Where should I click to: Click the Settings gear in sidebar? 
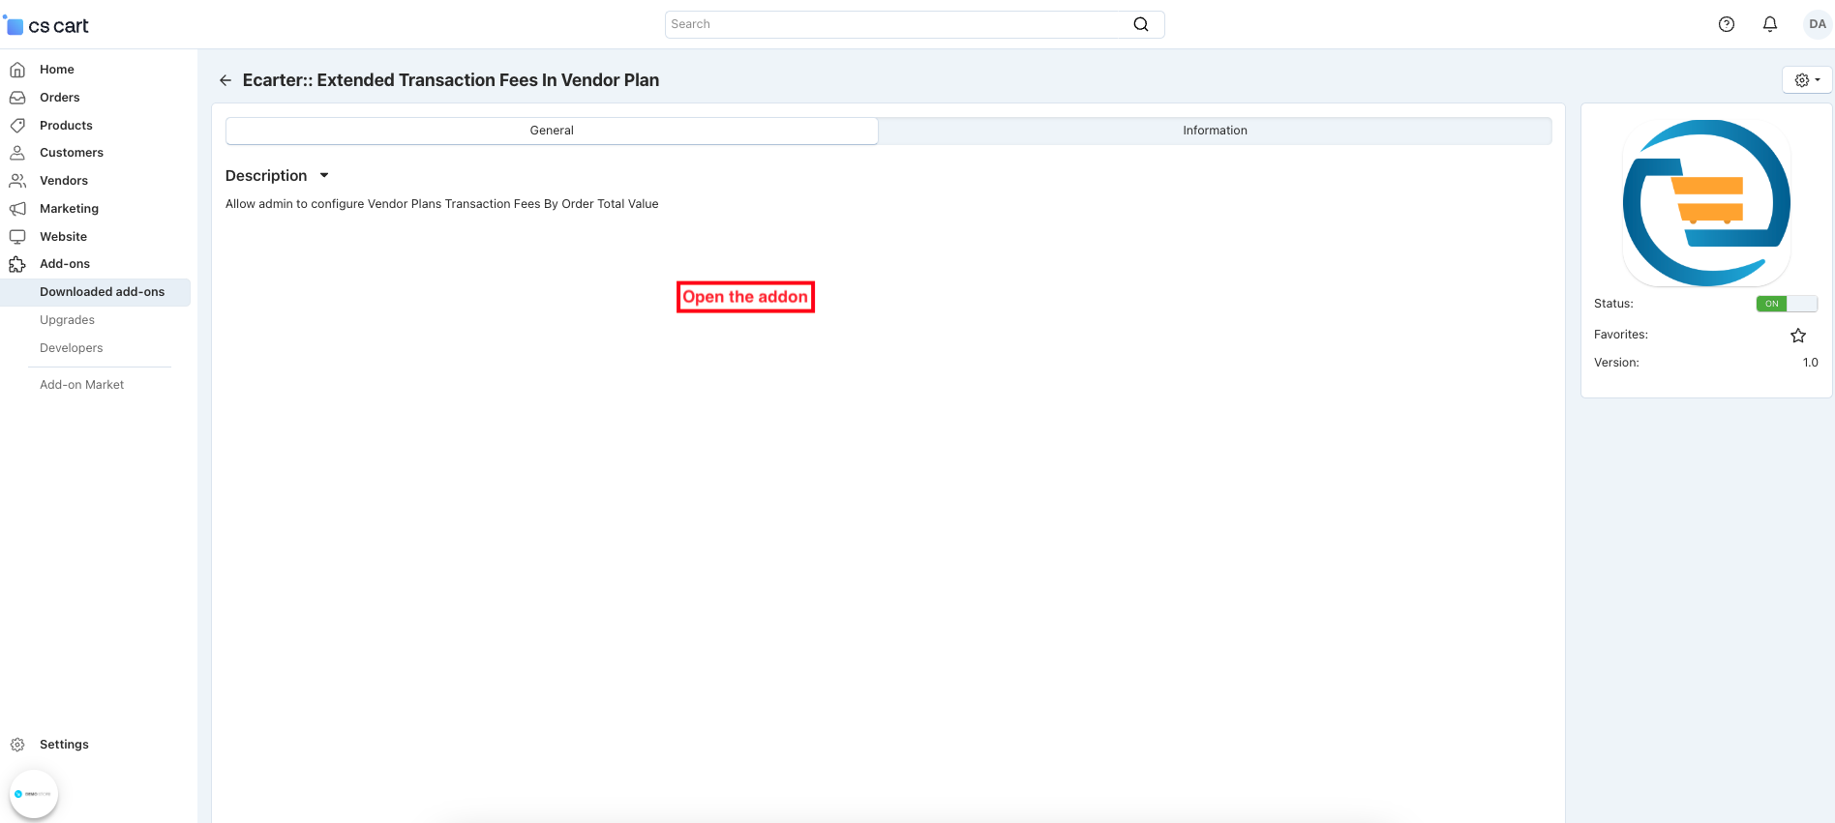17,745
